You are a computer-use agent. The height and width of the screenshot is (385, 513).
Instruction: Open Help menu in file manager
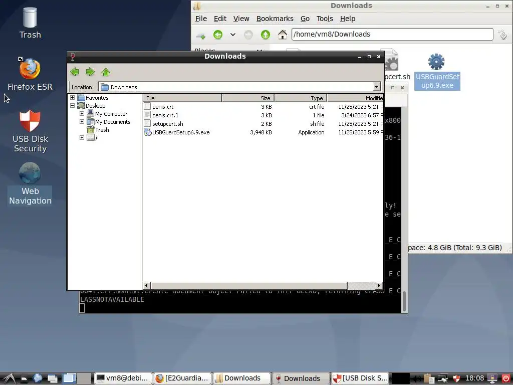348,19
